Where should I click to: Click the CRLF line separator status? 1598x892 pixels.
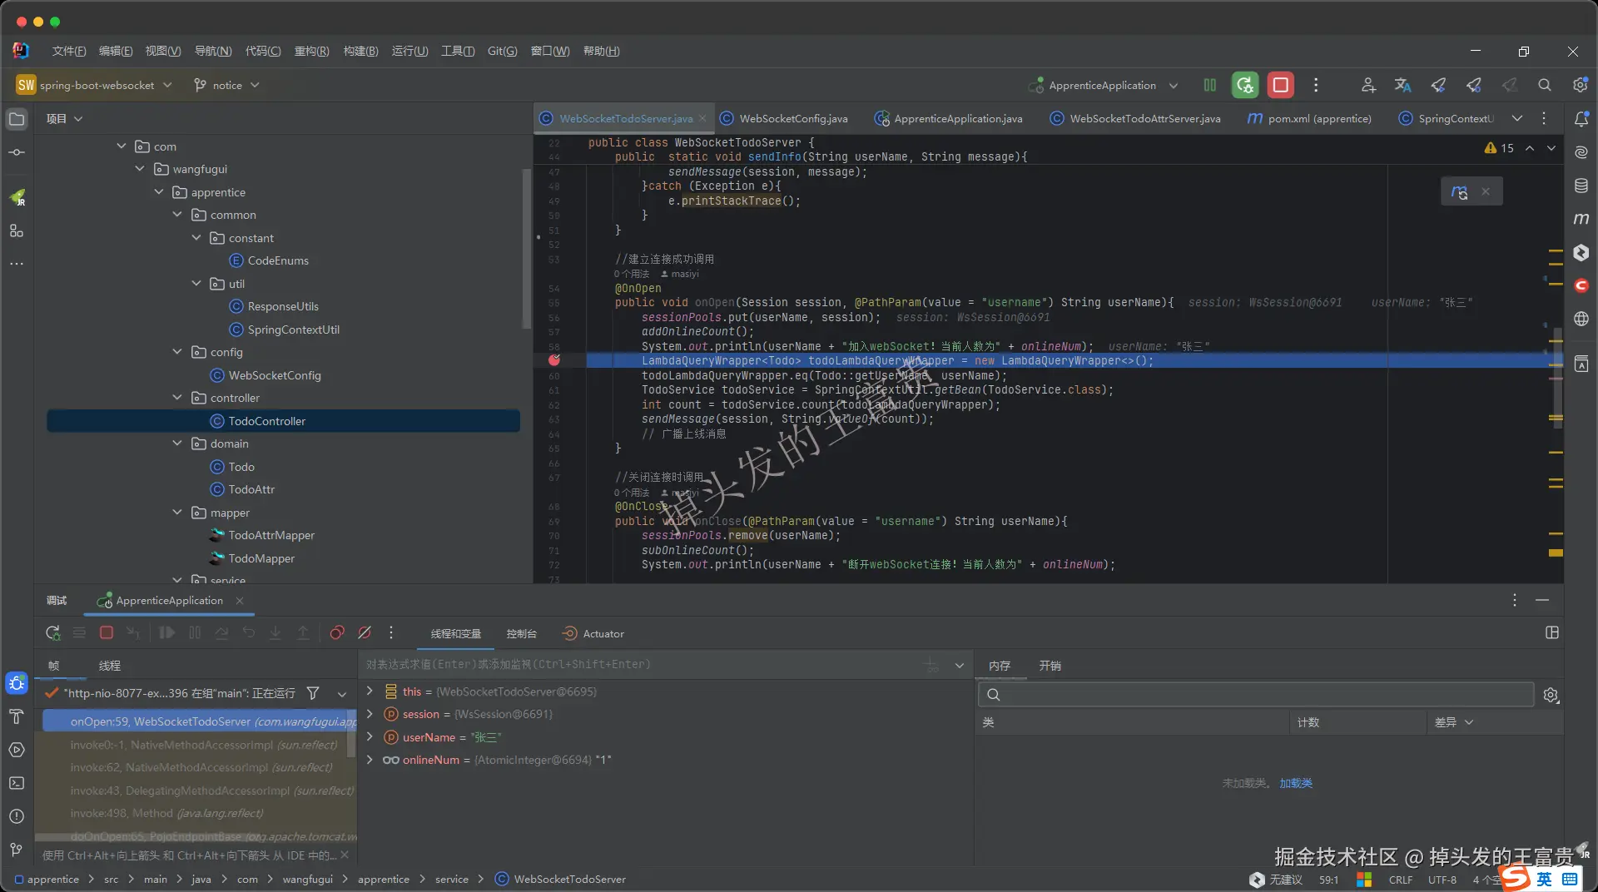pyautogui.click(x=1401, y=880)
